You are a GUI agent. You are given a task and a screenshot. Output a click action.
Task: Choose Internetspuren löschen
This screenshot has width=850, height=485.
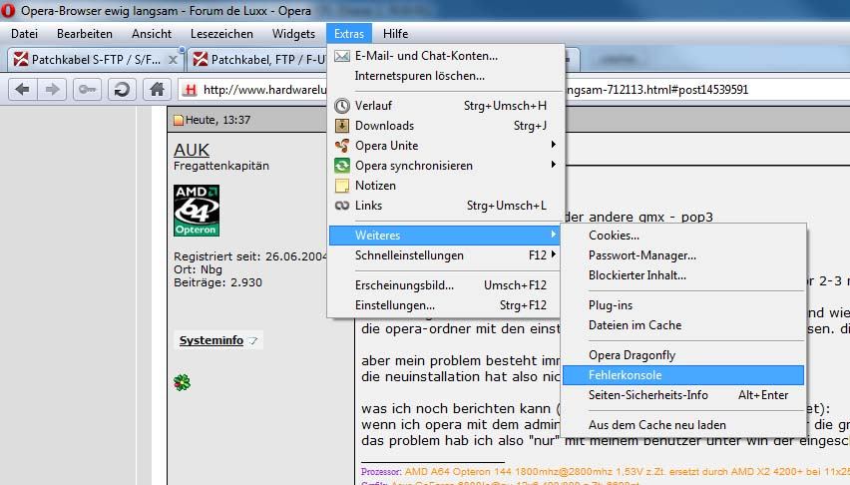point(445,76)
